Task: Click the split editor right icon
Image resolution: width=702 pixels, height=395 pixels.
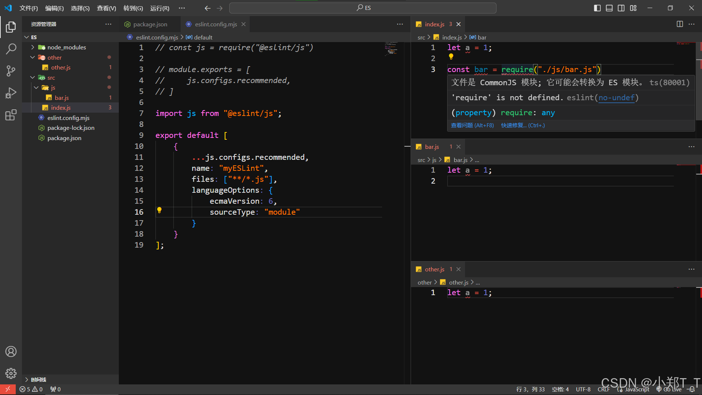Action: pos(680,24)
